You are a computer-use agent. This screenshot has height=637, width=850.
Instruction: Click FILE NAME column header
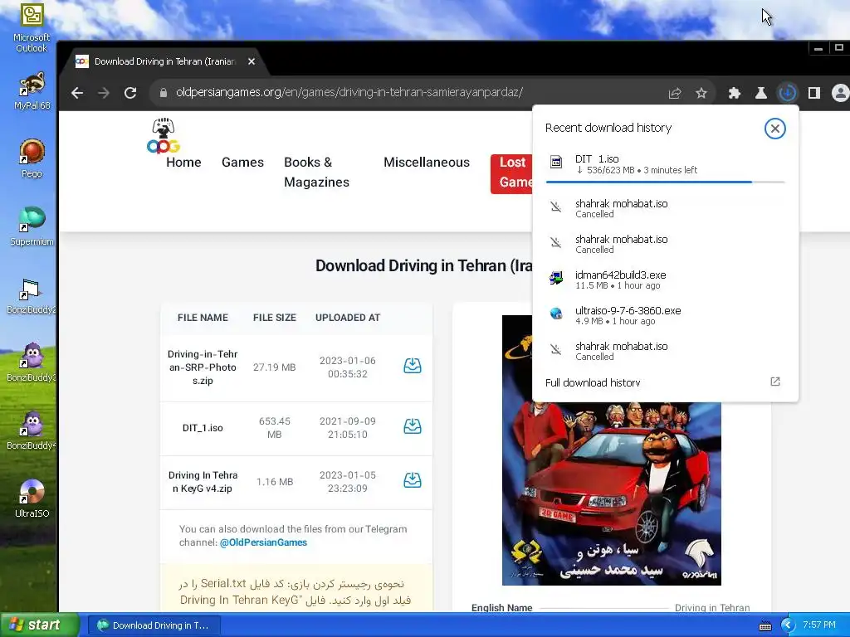pos(203,318)
